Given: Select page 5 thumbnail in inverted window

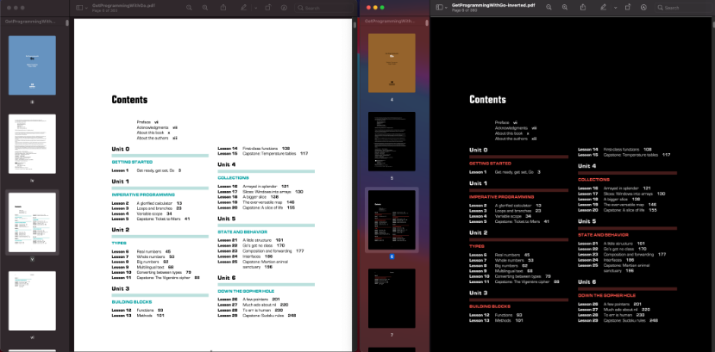Looking at the screenshot, I should [392, 141].
